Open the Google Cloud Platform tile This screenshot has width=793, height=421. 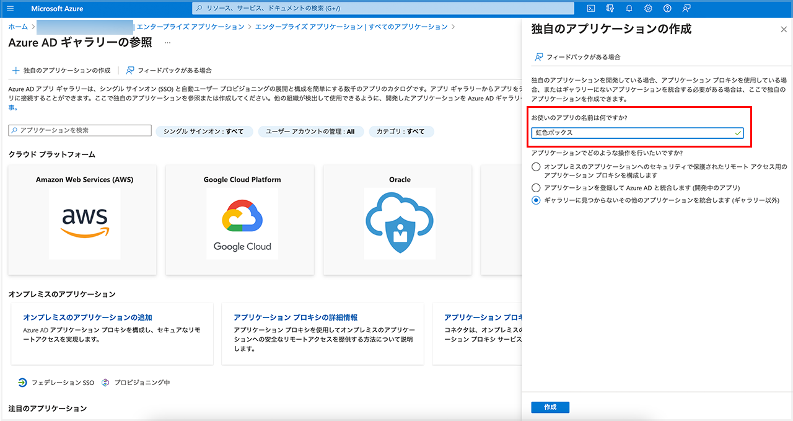[x=242, y=220]
